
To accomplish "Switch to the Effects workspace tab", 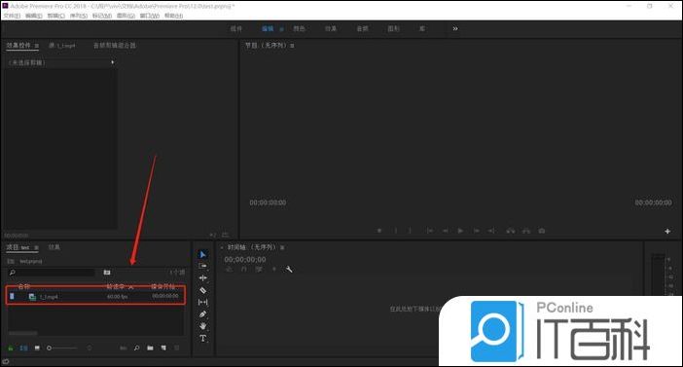I will (331, 29).
